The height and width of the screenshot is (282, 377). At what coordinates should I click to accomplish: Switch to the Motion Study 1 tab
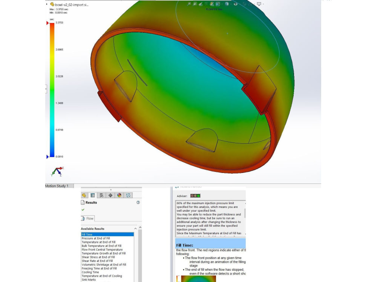tap(57, 186)
